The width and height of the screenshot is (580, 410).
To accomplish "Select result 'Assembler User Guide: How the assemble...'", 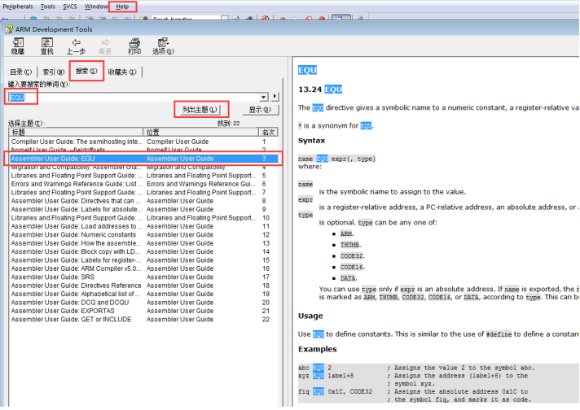I will click(143, 243).
